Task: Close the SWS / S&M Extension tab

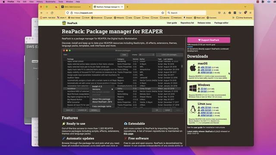Action: point(89,7)
